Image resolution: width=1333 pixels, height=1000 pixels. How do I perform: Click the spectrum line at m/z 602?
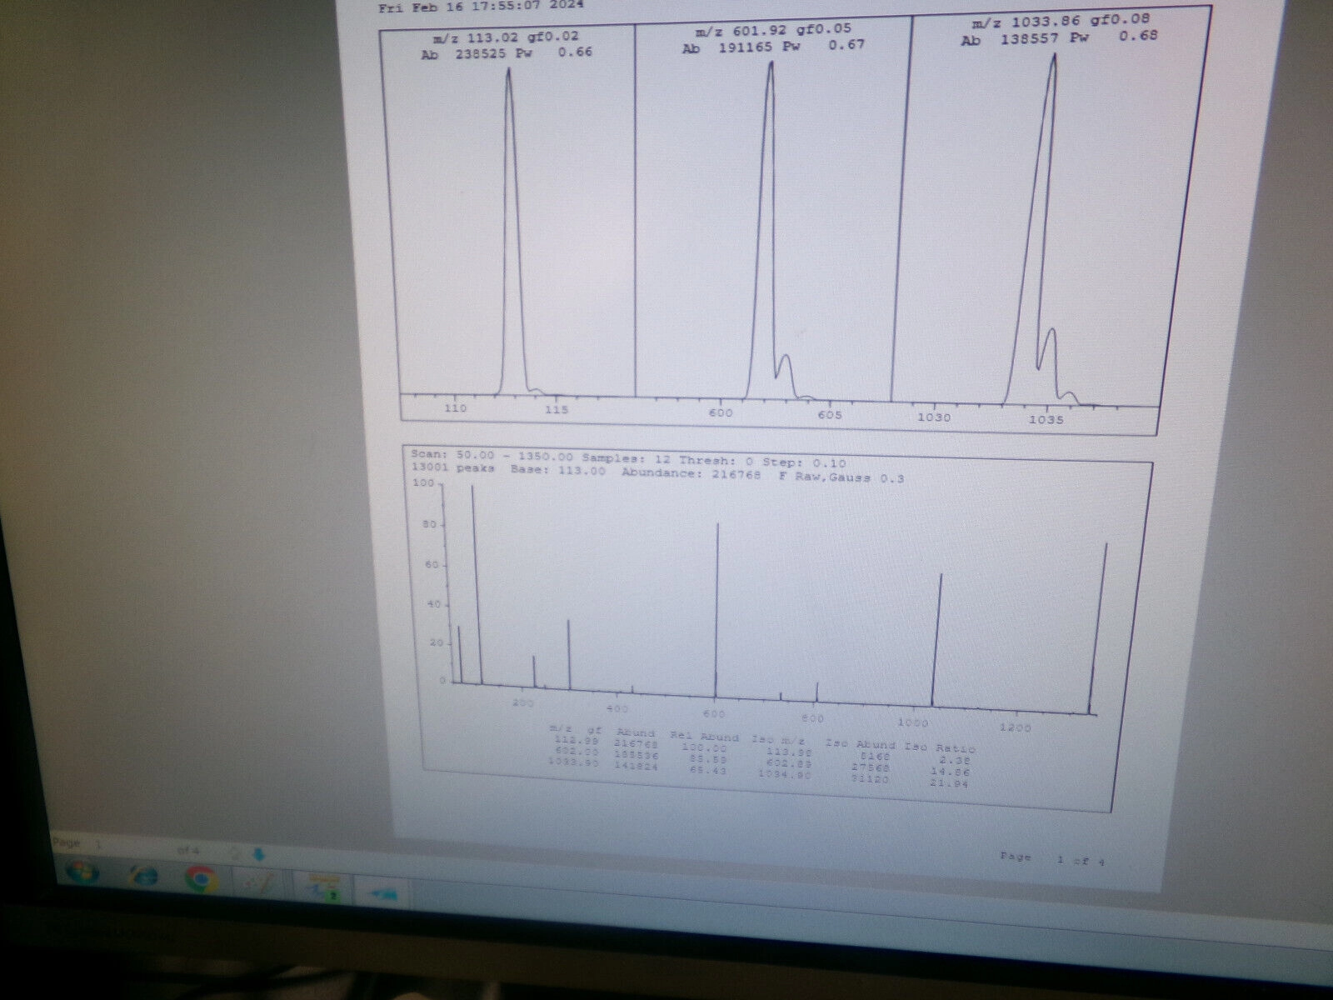(x=716, y=610)
